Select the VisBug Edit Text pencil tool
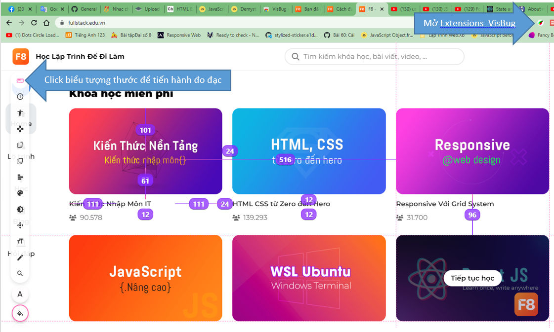The height and width of the screenshot is (332, 554). tap(20, 258)
